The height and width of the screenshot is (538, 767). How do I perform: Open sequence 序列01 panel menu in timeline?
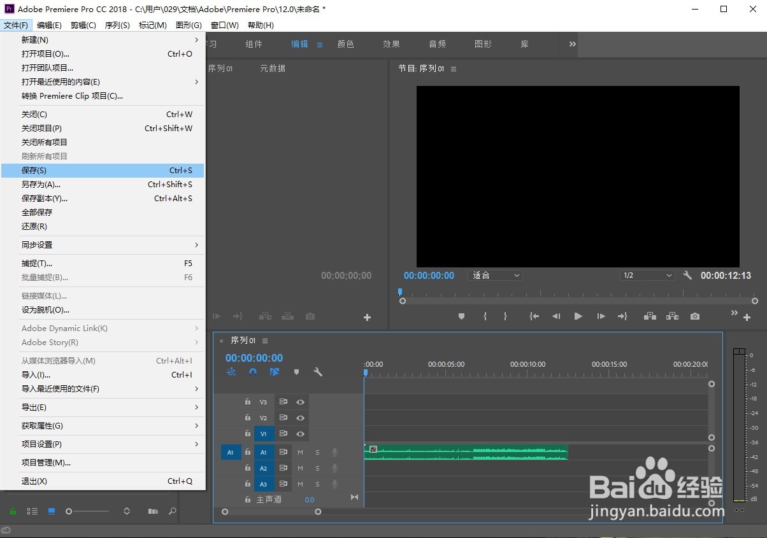[265, 341]
